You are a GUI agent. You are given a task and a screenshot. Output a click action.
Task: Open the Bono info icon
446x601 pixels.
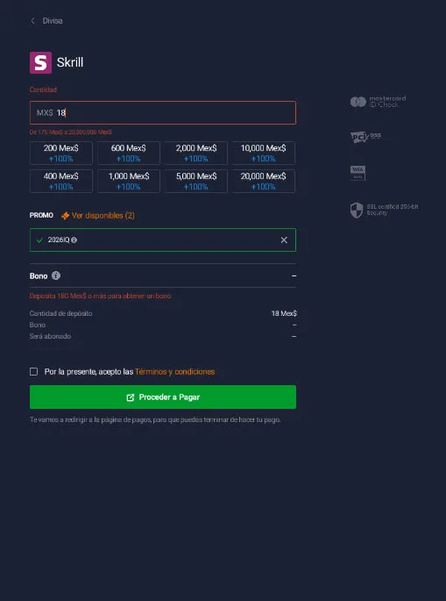coord(56,275)
